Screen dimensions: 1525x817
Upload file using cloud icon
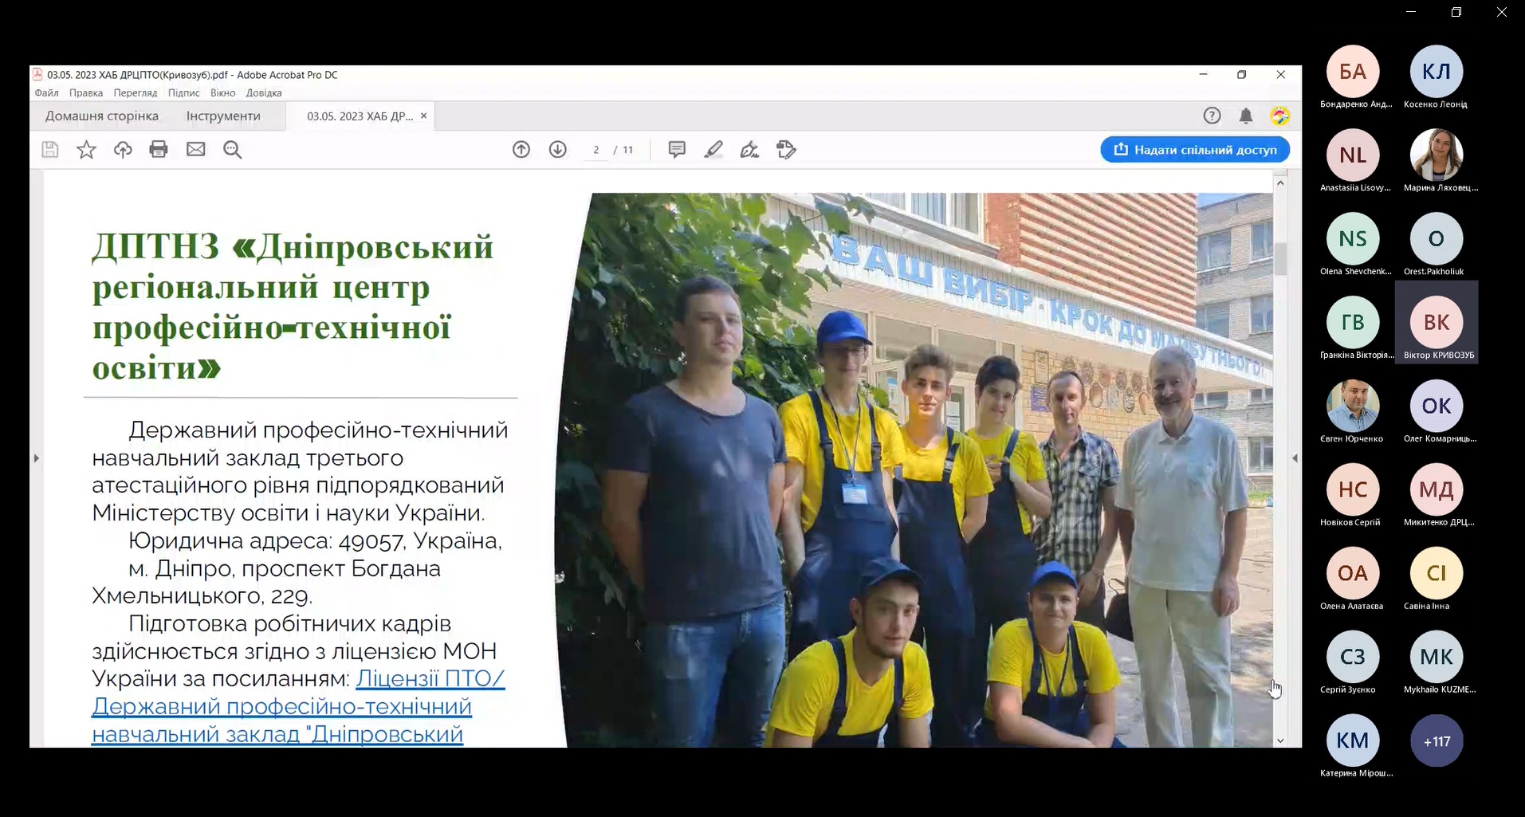point(123,149)
